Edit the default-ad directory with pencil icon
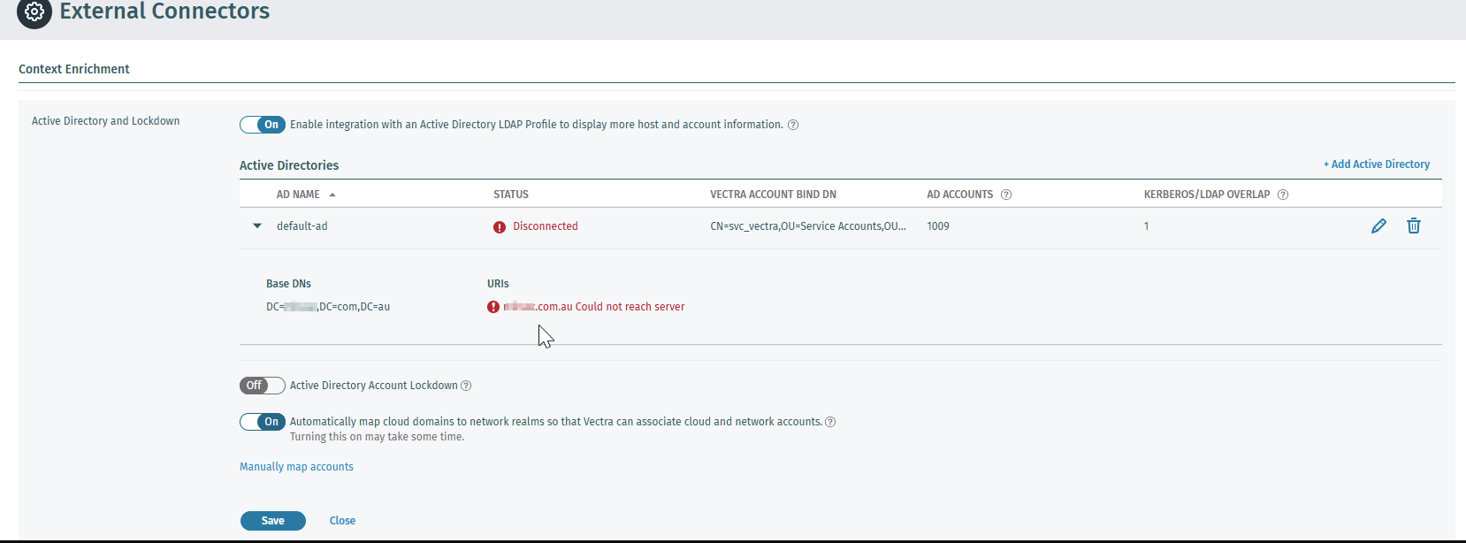Viewport: 1466px width, 543px height. (1378, 226)
